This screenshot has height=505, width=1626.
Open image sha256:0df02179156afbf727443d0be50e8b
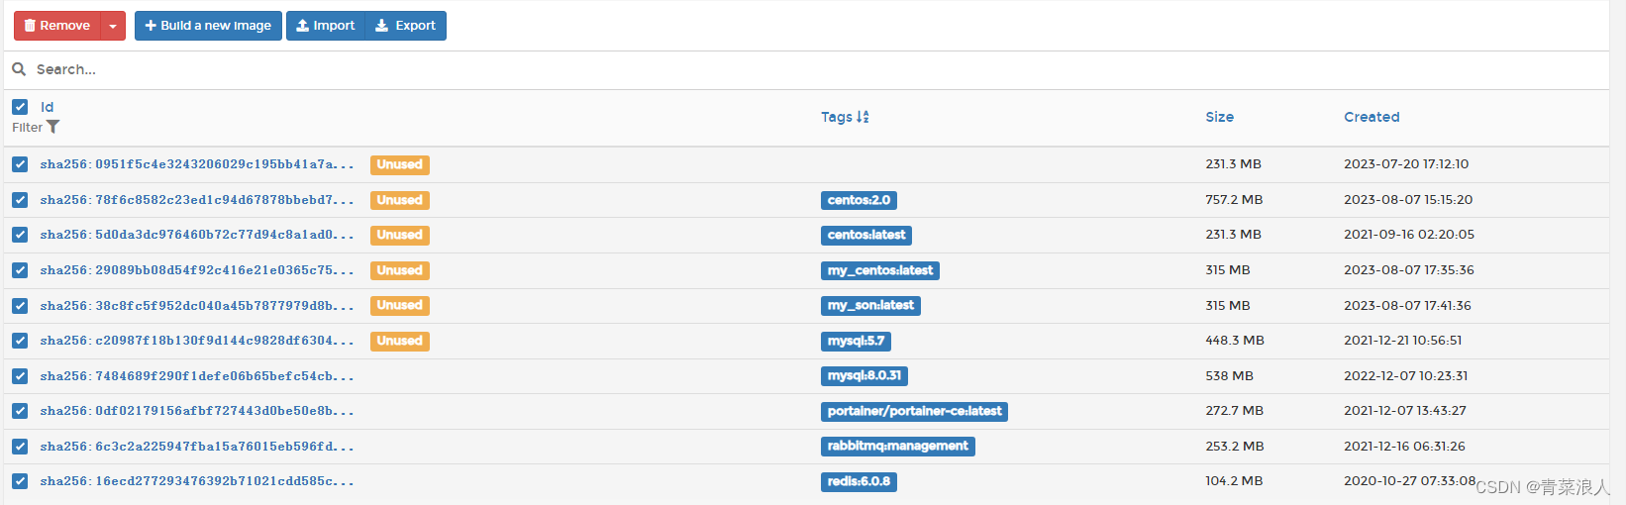[x=197, y=411]
